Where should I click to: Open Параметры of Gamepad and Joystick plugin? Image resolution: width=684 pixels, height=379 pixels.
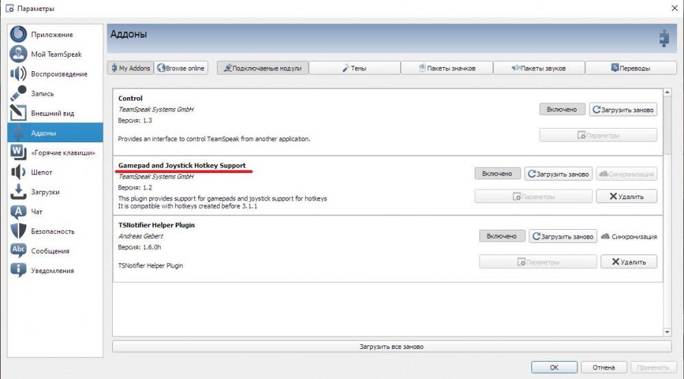point(534,196)
